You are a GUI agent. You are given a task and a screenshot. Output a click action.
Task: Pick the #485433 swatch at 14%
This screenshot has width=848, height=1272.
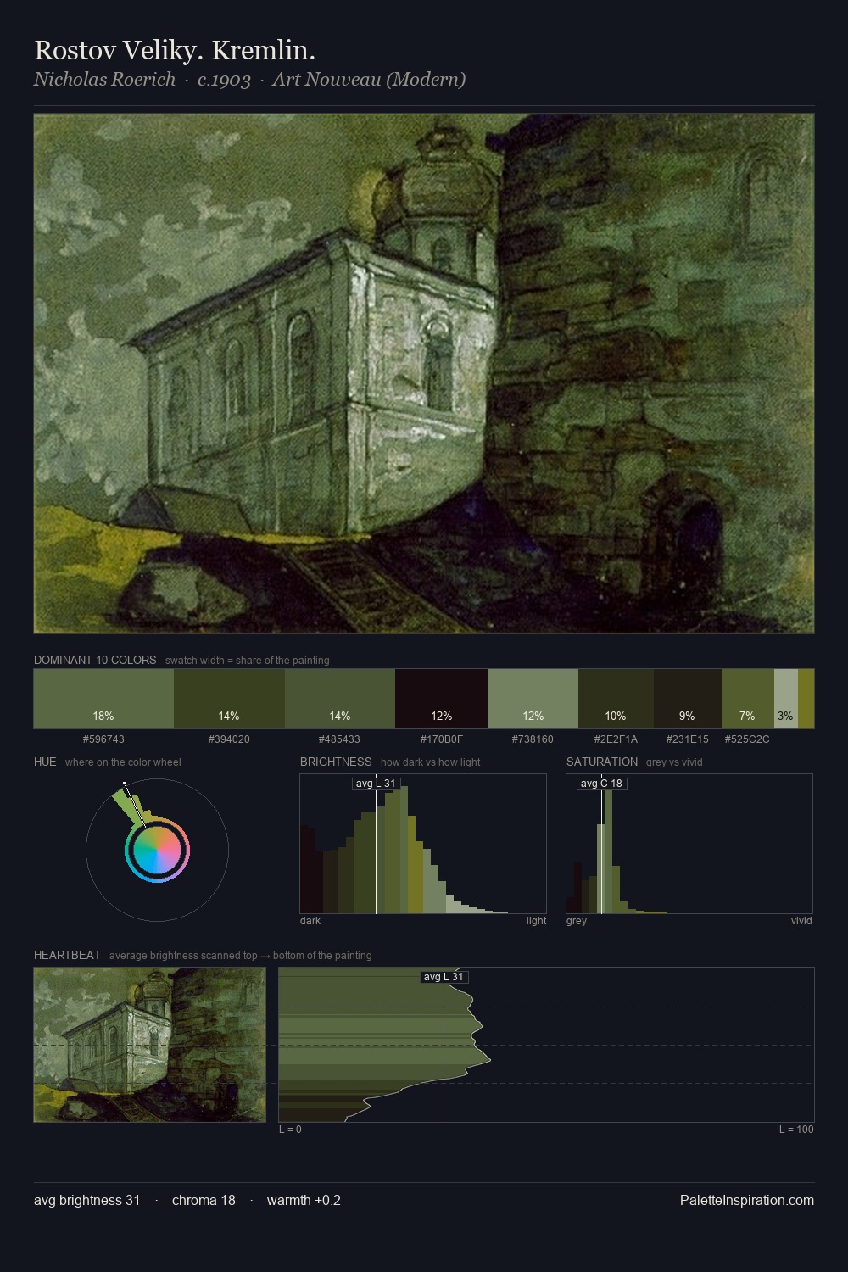point(340,699)
